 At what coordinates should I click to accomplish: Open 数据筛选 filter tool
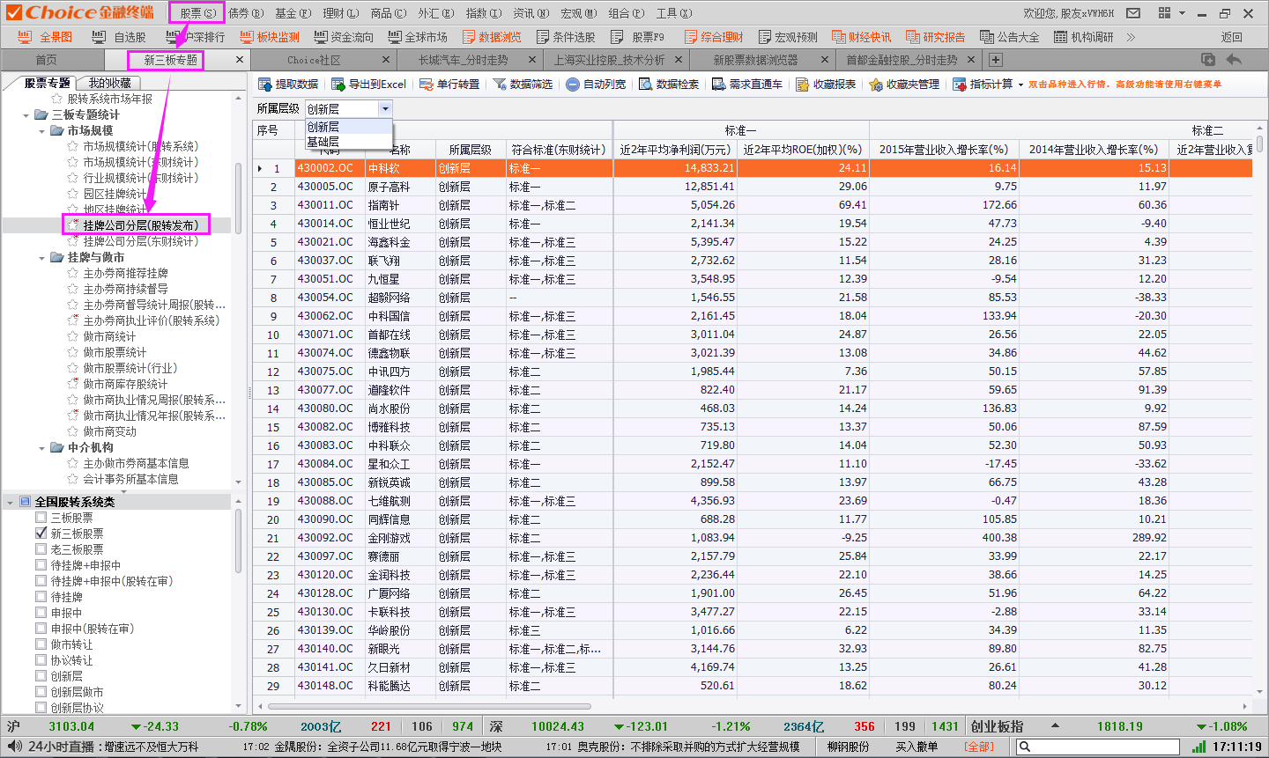pos(500,85)
